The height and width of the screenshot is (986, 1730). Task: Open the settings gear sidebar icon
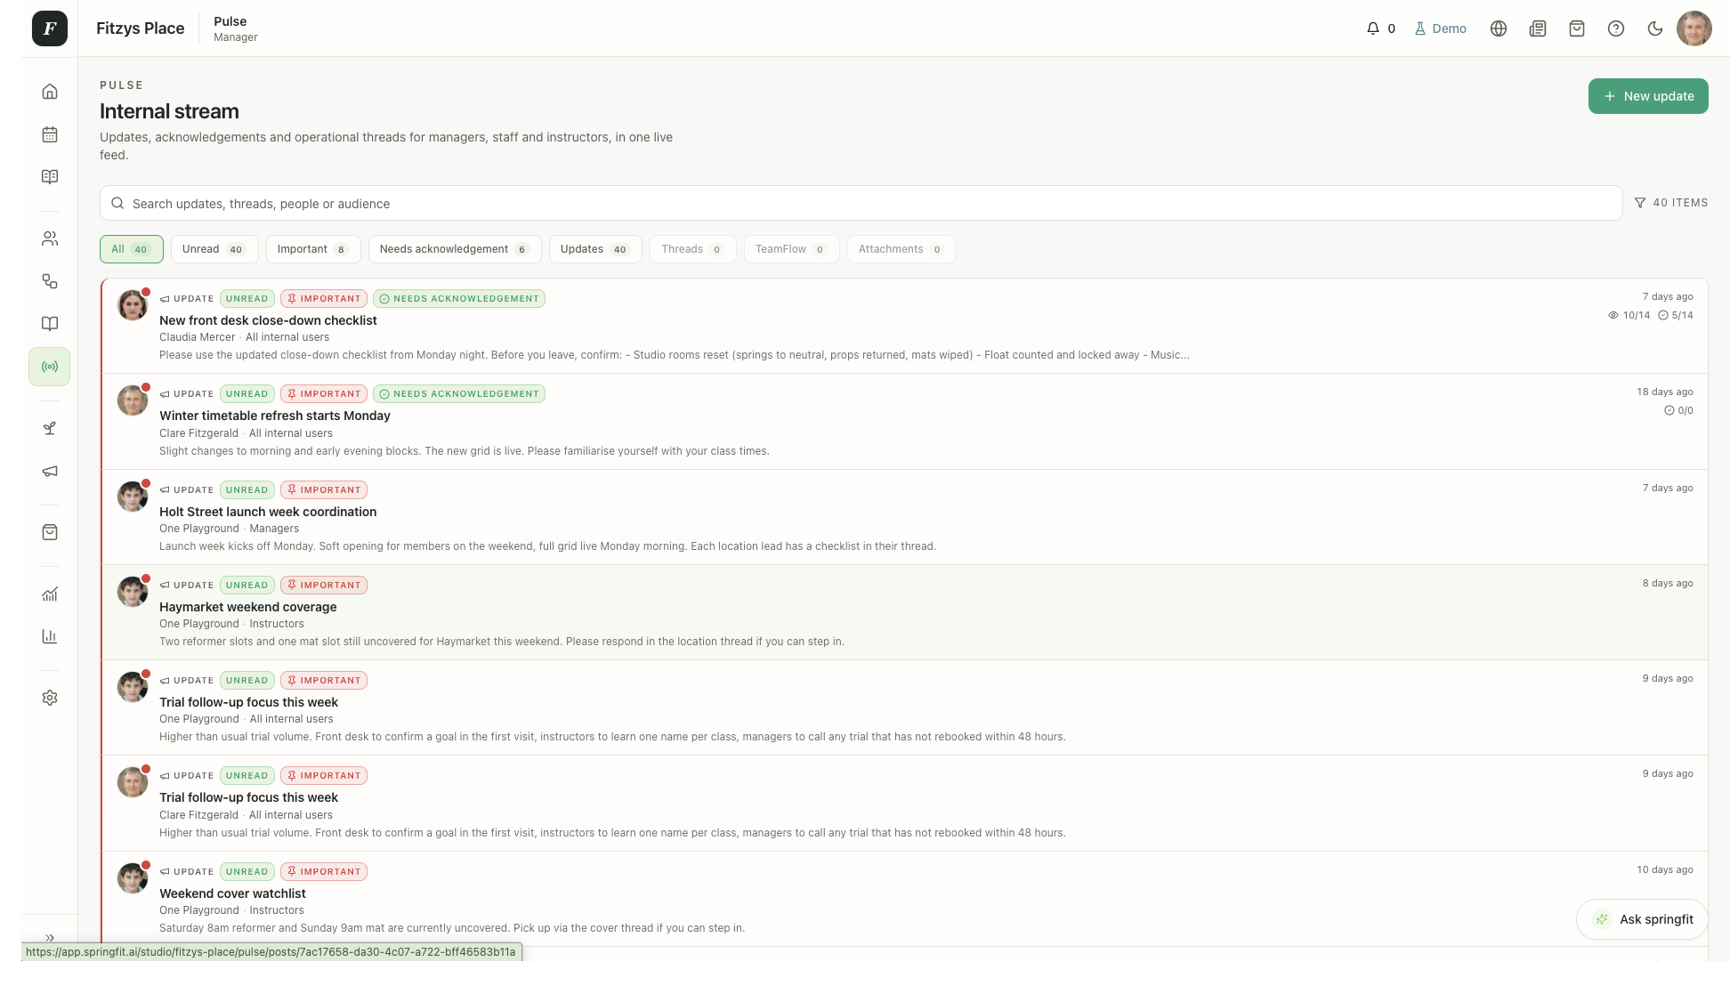(x=50, y=698)
